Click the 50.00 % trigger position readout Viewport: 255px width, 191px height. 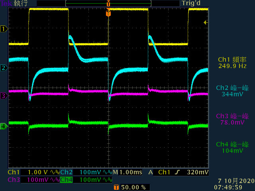(133, 187)
